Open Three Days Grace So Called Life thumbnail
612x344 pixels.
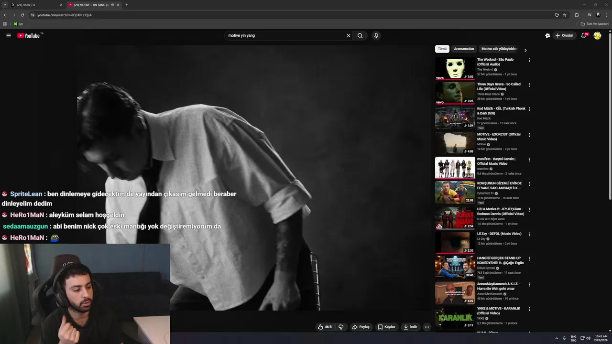coord(455,93)
